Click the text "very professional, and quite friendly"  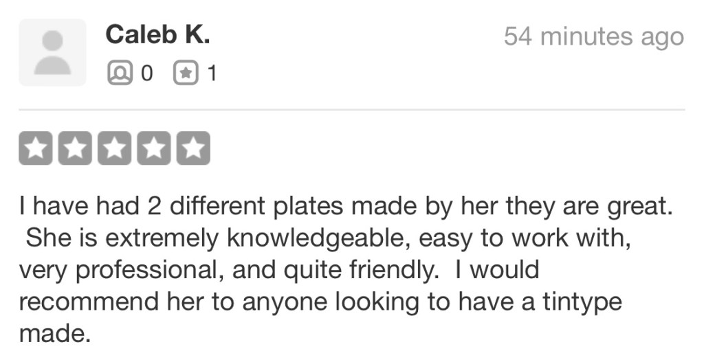point(228,270)
